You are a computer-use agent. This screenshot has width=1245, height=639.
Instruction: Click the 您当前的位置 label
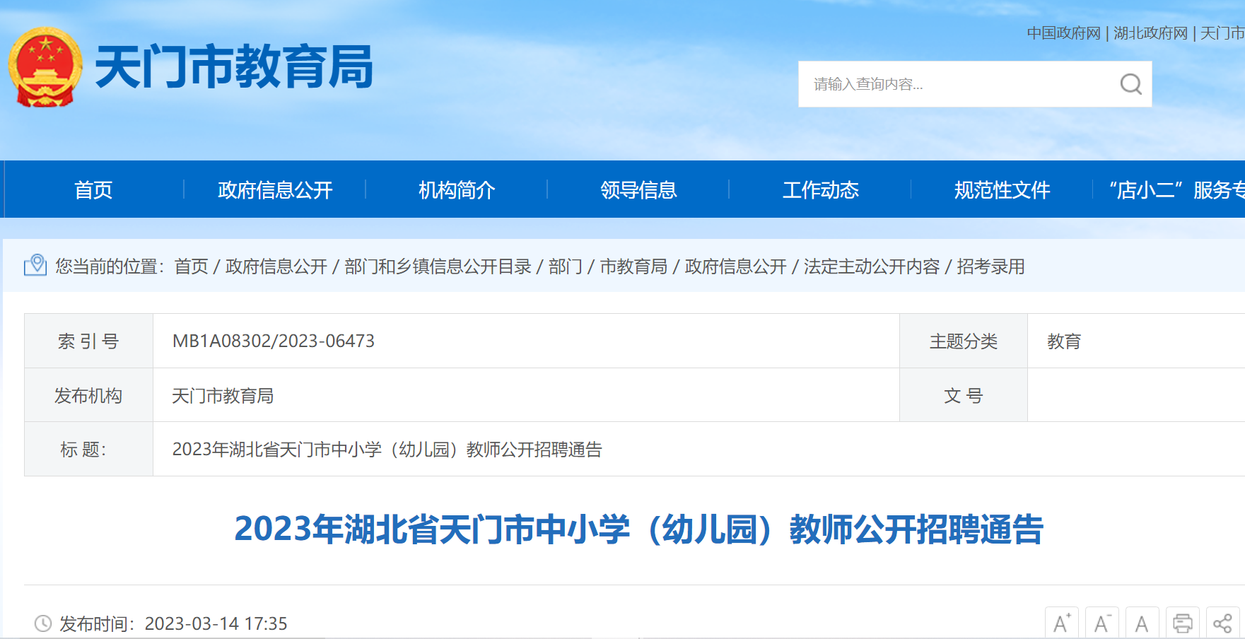pos(110,266)
